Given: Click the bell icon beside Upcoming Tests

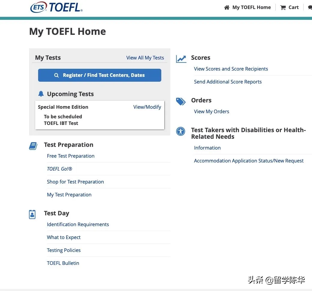Looking at the screenshot, I should coord(41,94).
